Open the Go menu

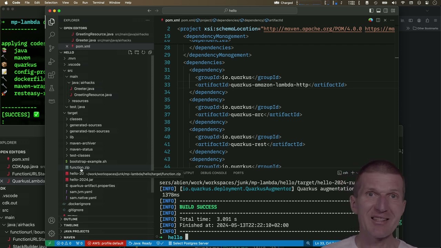point(75,3)
